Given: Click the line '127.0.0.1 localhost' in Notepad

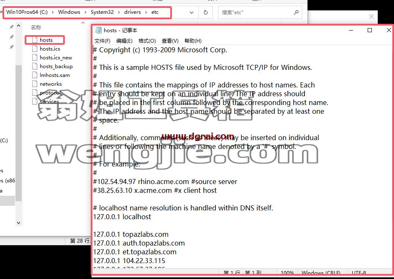Looking at the screenshot, I should coord(122,217).
